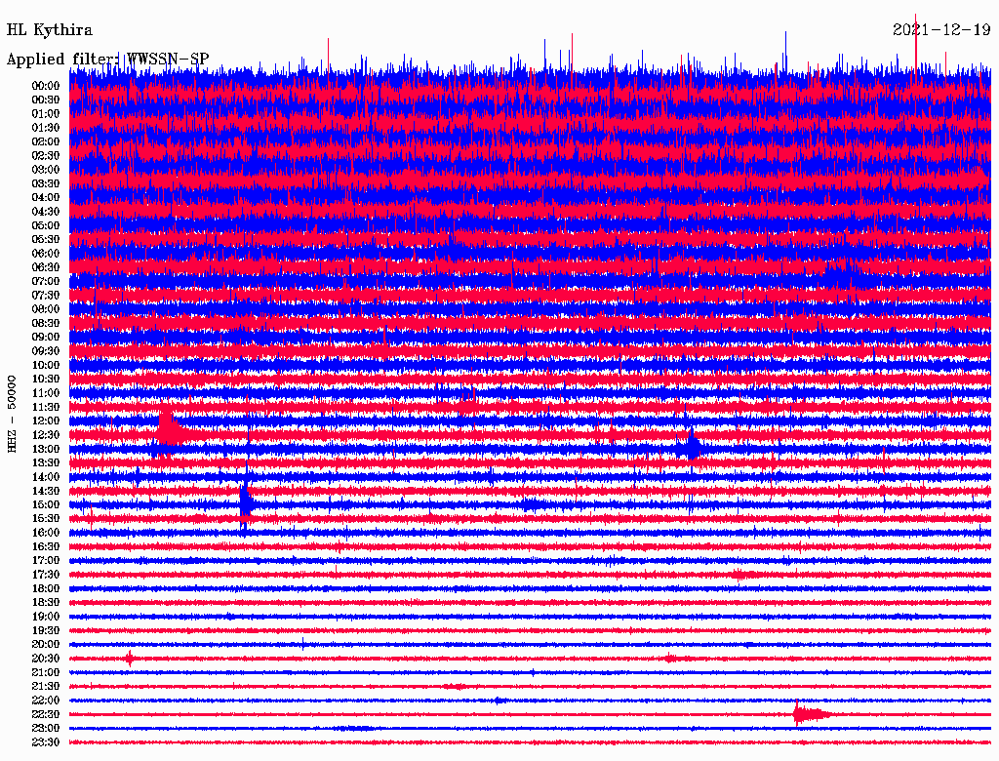Click the vertical axis label 'HHZ - 50000'
This screenshot has height=761, width=999.
coord(12,414)
